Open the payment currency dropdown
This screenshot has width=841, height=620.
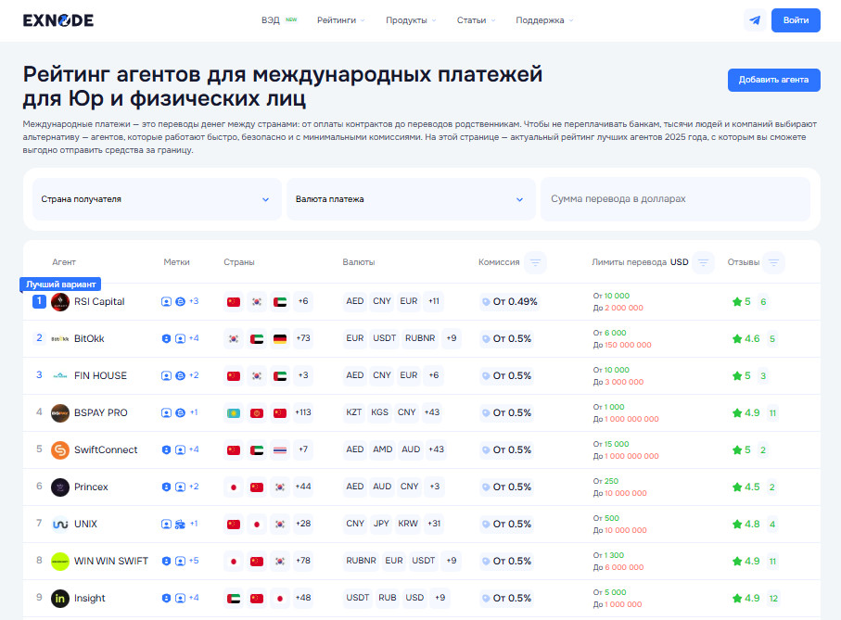pos(410,199)
